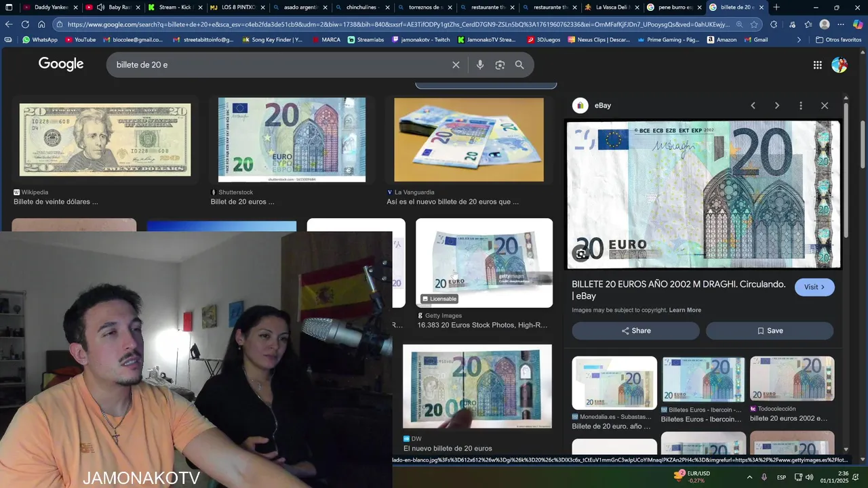Go to browser home page
Viewport: 868px width, 488px height.
click(41, 24)
